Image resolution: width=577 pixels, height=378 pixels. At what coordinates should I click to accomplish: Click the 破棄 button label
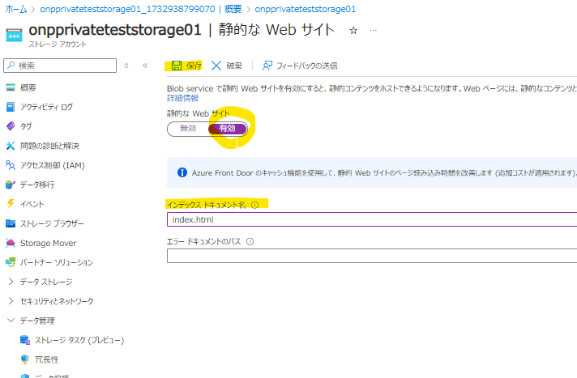click(x=234, y=66)
